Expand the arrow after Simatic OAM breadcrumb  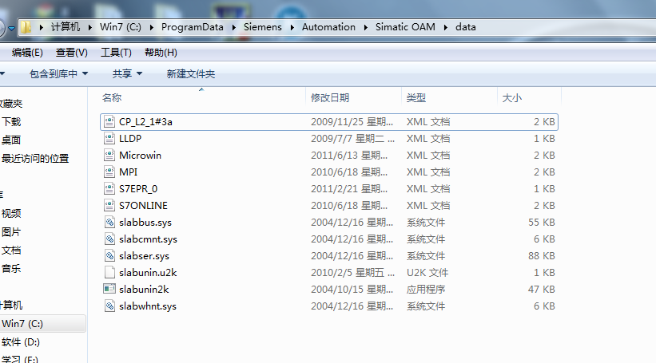pyautogui.click(x=446, y=27)
